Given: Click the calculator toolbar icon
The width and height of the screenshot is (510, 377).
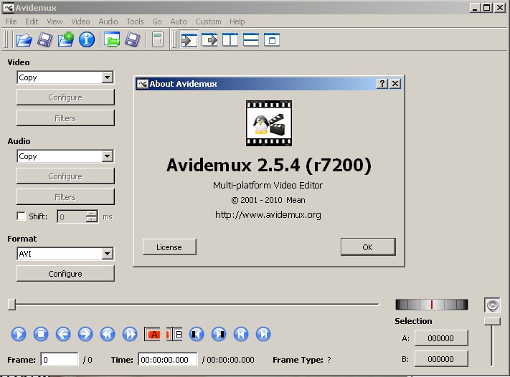Looking at the screenshot, I should tap(158, 39).
